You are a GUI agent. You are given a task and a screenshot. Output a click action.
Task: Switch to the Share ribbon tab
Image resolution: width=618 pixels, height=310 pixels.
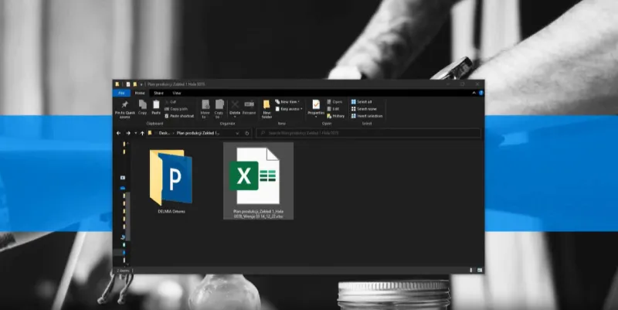159,93
